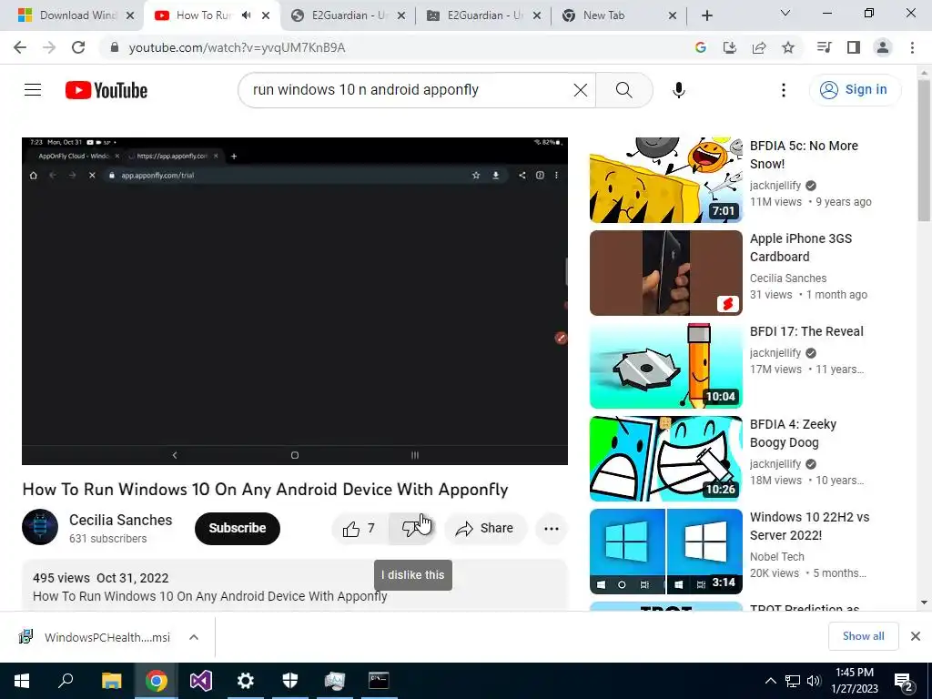This screenshot has height=699, width=932.
Task: Open Google icon in address bar
Action: (700, 47)
